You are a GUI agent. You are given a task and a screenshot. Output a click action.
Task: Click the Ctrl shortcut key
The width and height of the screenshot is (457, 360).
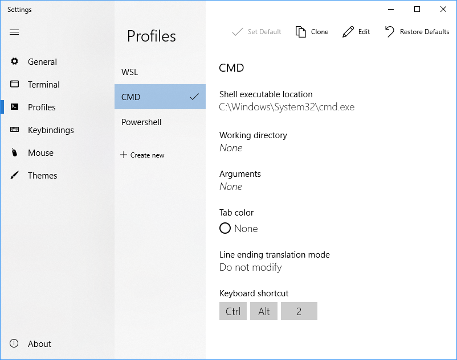(233, 311)
